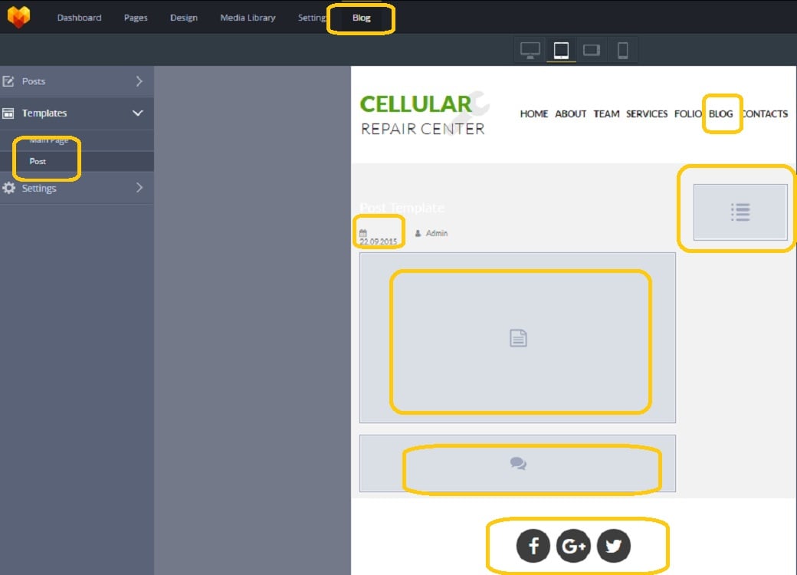Switch to desktop preview mode
The width and height of the screenshot is (797, 575).
click(x=530, y=51)
